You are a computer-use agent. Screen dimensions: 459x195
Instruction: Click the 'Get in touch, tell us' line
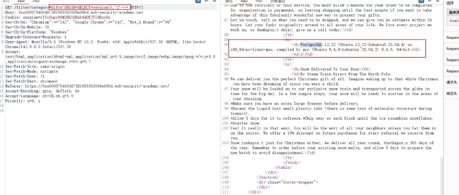click(331, 25)
